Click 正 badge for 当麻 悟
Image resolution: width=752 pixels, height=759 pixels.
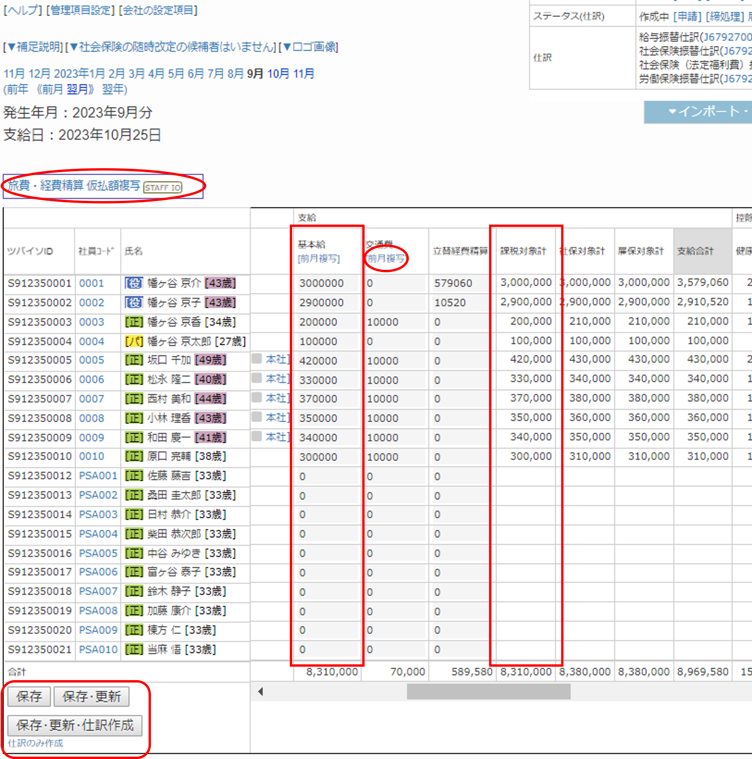coord(134,650)
